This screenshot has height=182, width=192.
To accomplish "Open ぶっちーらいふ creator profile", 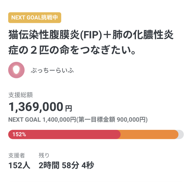I will [53, 70].
